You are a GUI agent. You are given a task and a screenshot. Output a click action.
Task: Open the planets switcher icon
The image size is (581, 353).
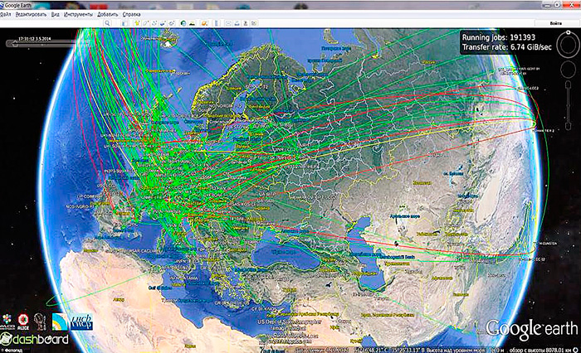[x=204, y=23]
